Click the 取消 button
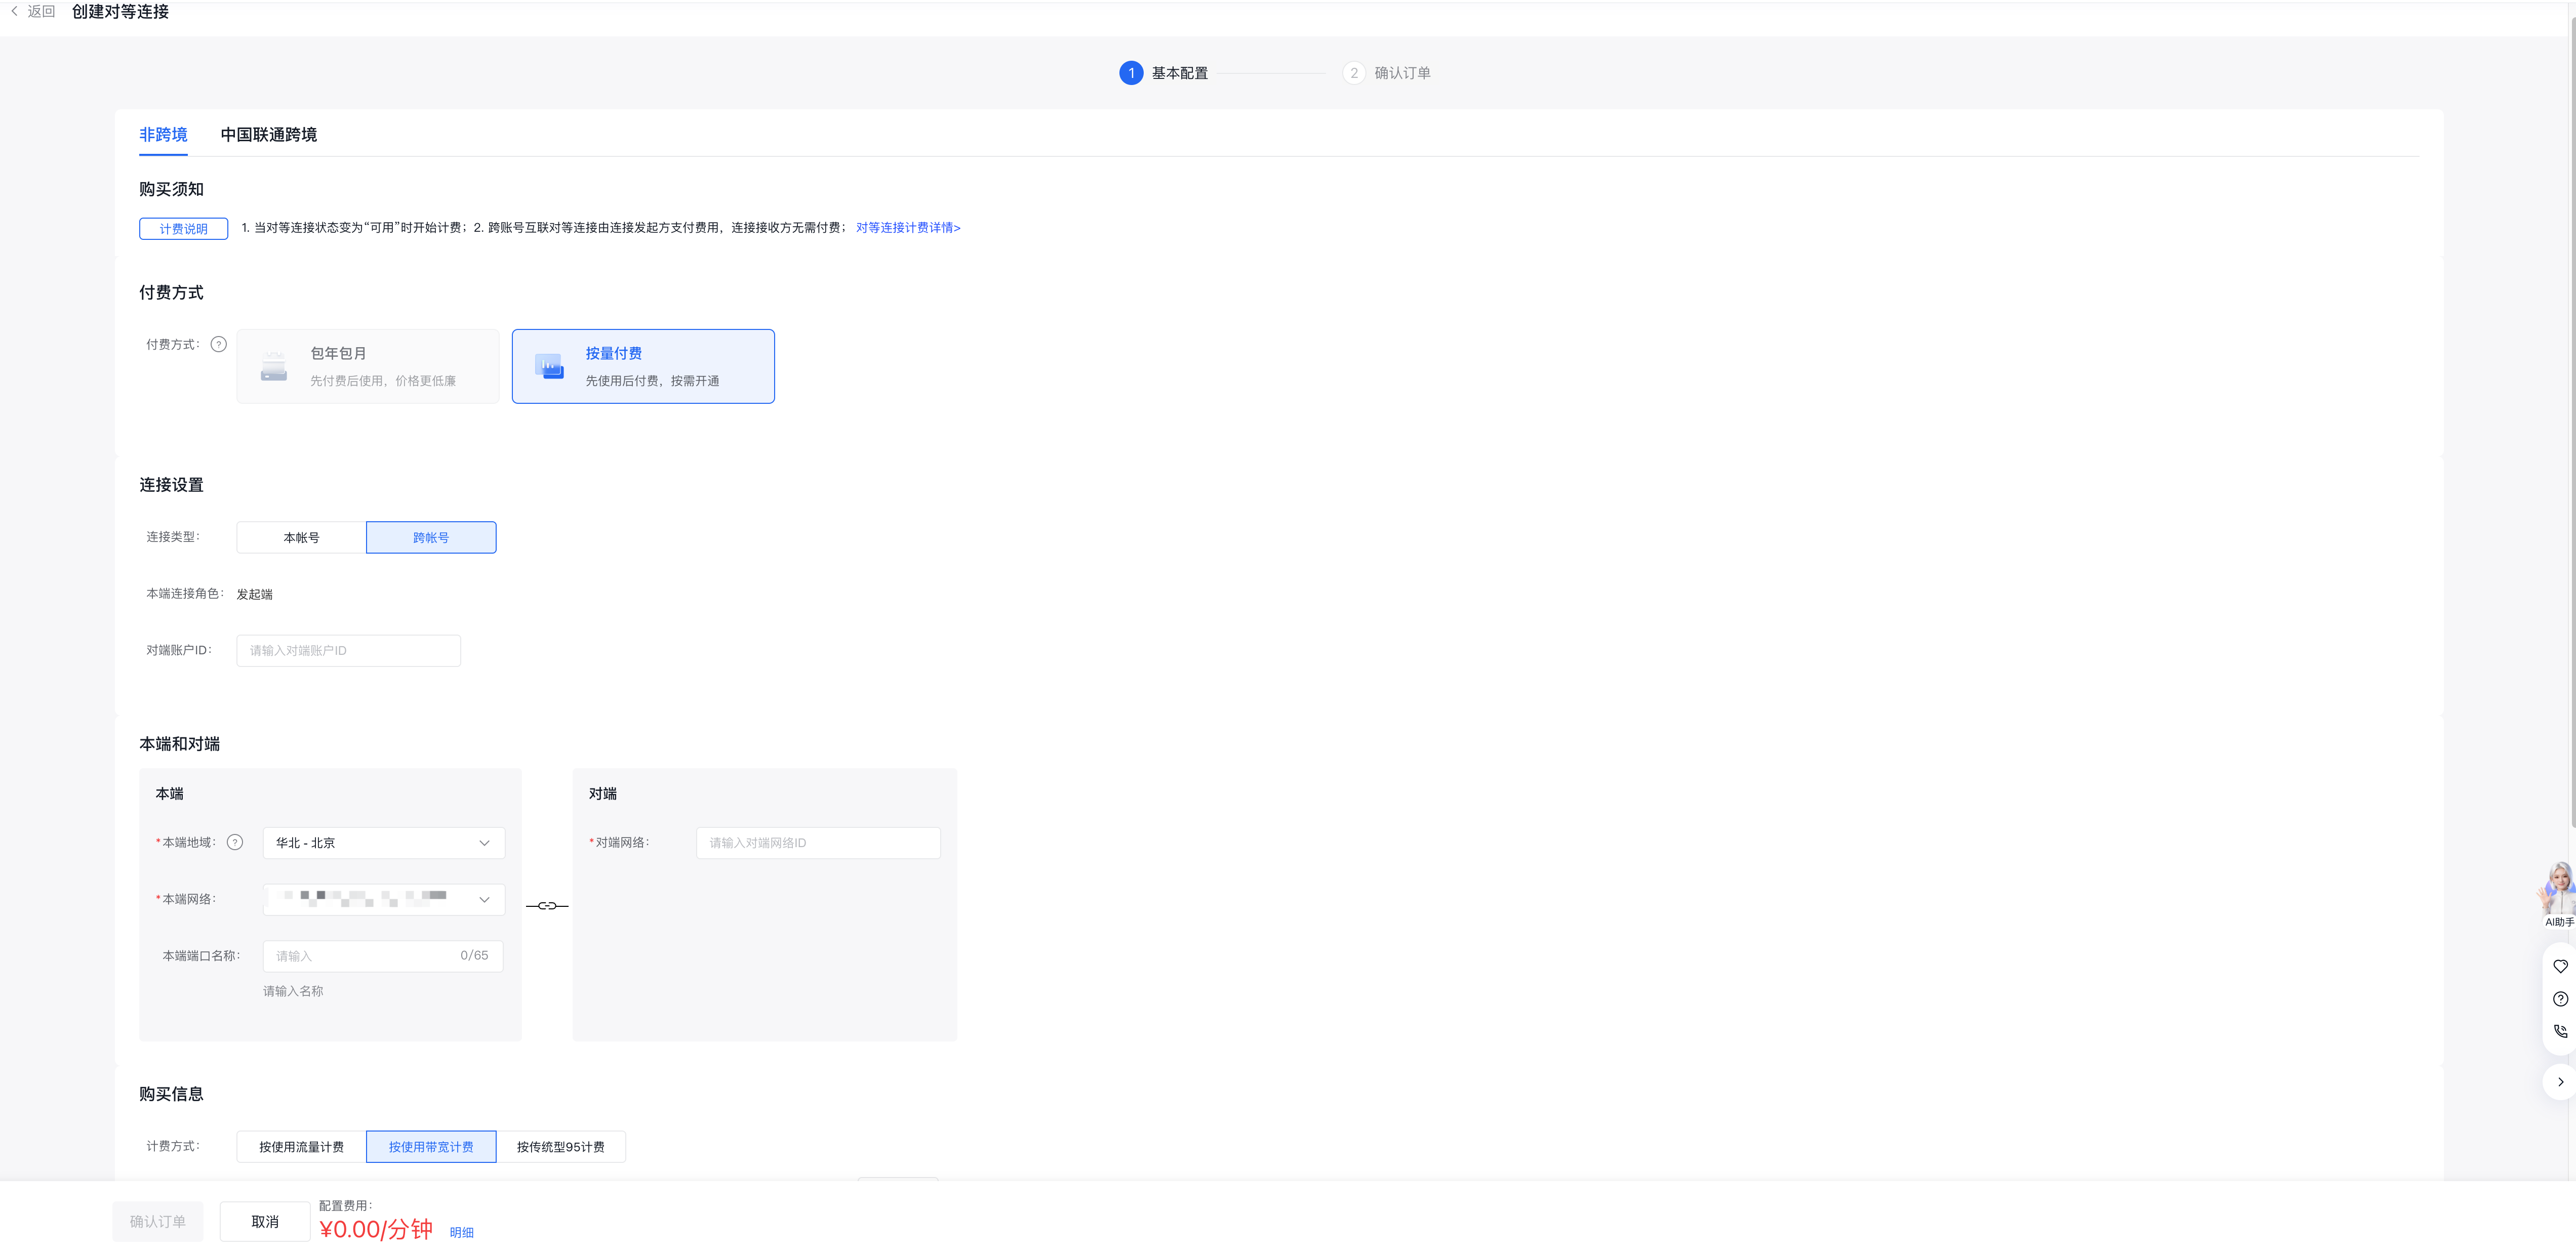This screenshot has width=2576, height=1255. point(265,1222)
